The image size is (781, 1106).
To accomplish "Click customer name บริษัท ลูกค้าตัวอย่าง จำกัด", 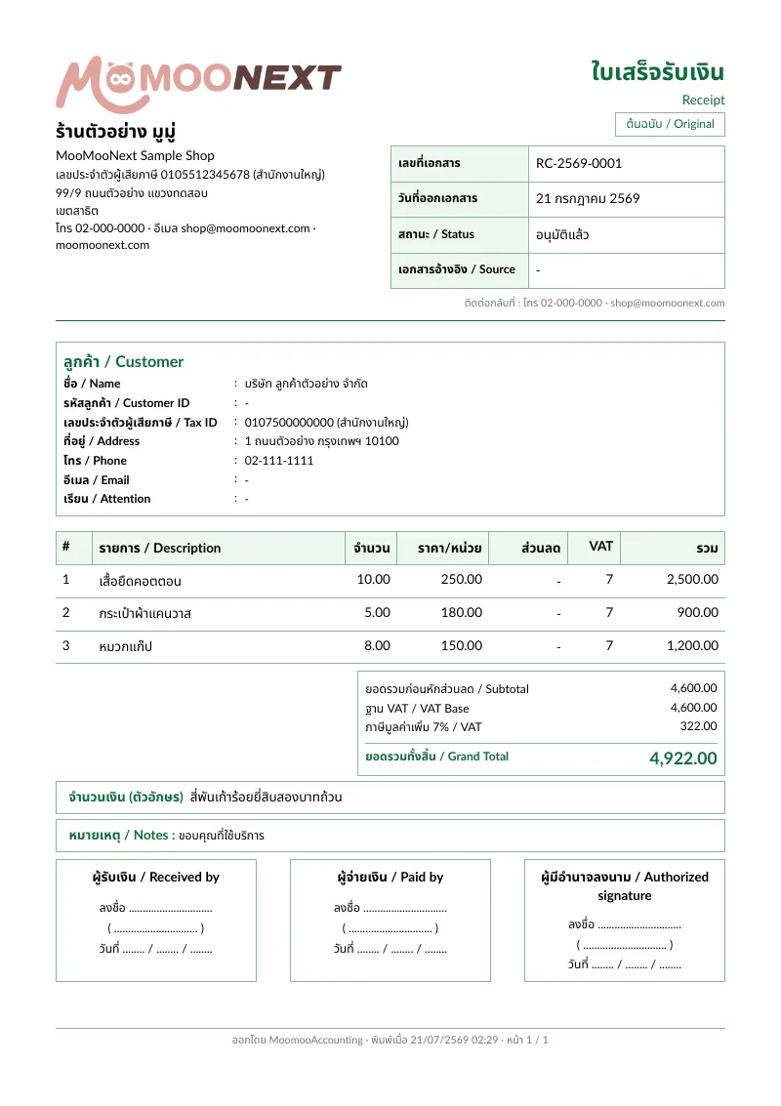I will (x=307, y=384).
